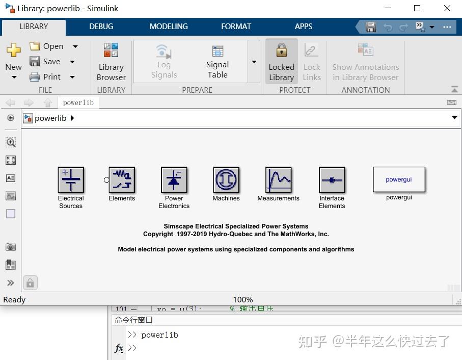The width and height of the screenshot is (462, 360).
Task: Select the powergui block
Action: pyautogui.click(x=399, y=179)
